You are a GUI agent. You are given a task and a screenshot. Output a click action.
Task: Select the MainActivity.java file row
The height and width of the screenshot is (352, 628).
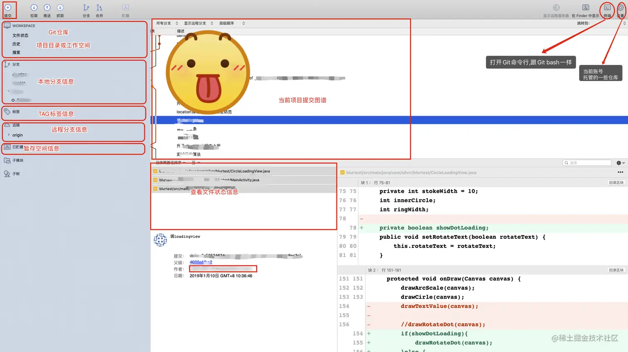point(243,180)
